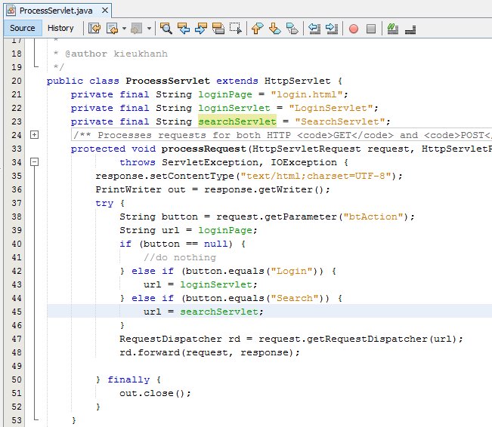
Task: Click the "Login" string on line 42
Action: point(292,271)
